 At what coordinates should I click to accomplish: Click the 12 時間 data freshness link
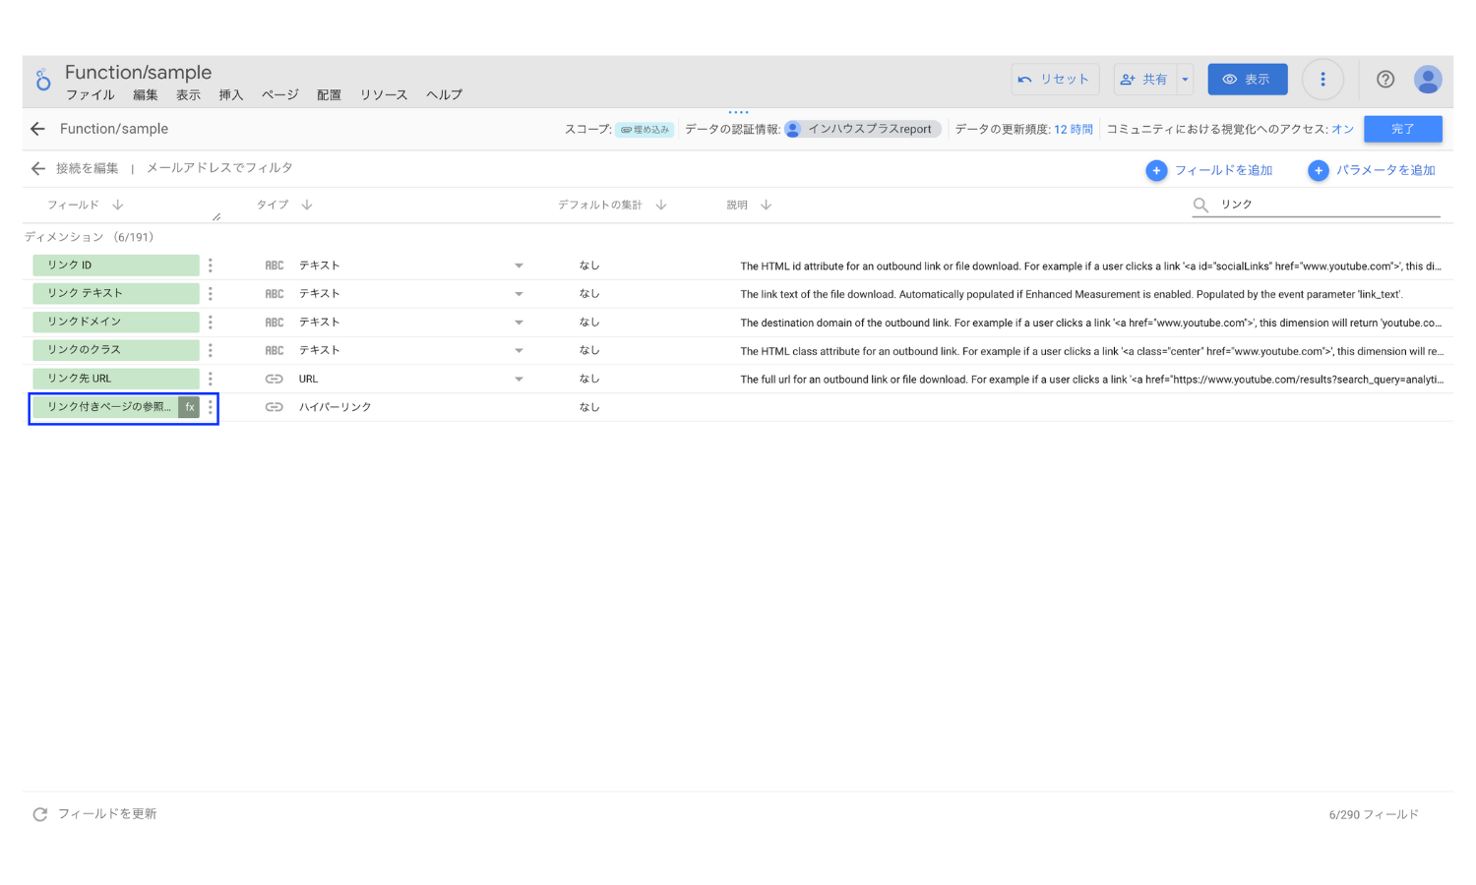point(1074,129)
